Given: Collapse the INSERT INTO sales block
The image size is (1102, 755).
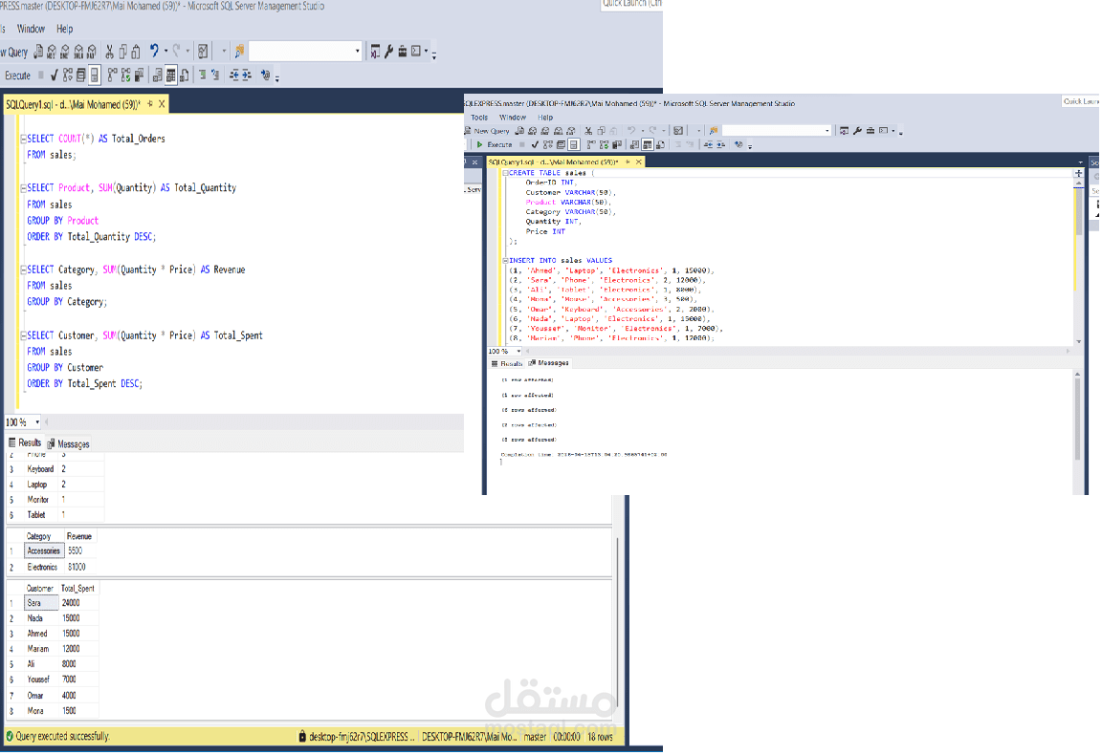Looking at the screenshot, I should click(505, 261).
